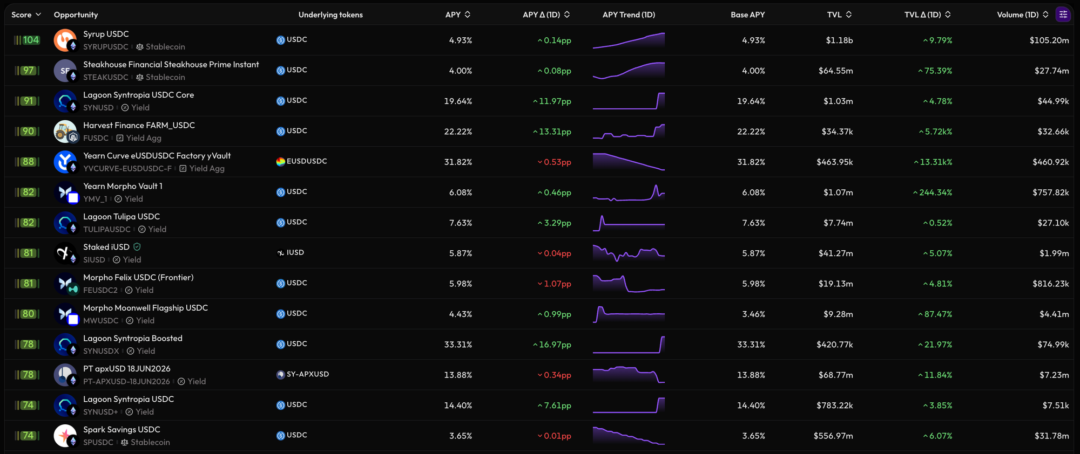The image size is (1080, 454).
Task: Click the Yearn Curve eUSDUSDC vault logo
Action: click(65, 162)
